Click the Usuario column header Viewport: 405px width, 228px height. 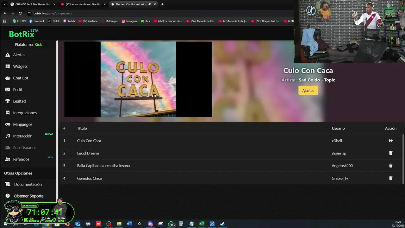(x=338, y=128)
